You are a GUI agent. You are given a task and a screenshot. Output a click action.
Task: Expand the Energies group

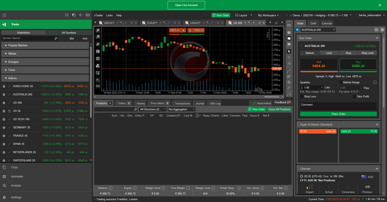point(45,62)
